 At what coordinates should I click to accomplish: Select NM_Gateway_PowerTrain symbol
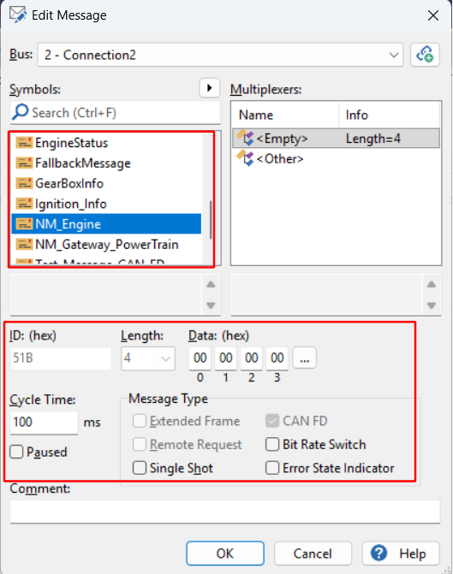tap(106, 244)
